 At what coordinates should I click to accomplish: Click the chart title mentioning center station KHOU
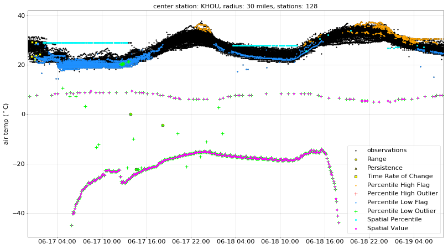pos(235,6)
